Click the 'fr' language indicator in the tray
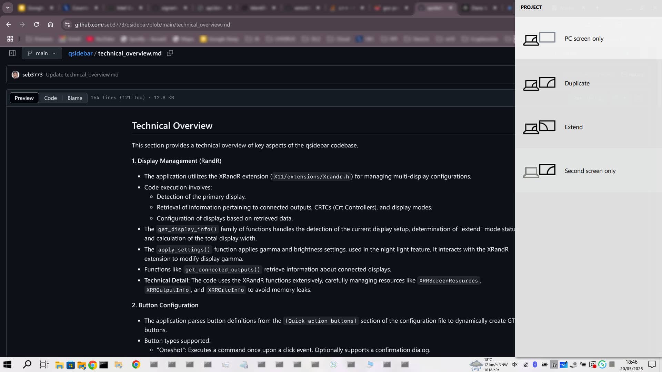The height and width of the screenshot is (372, 662). pyautogui.click(x=554, y=364)
